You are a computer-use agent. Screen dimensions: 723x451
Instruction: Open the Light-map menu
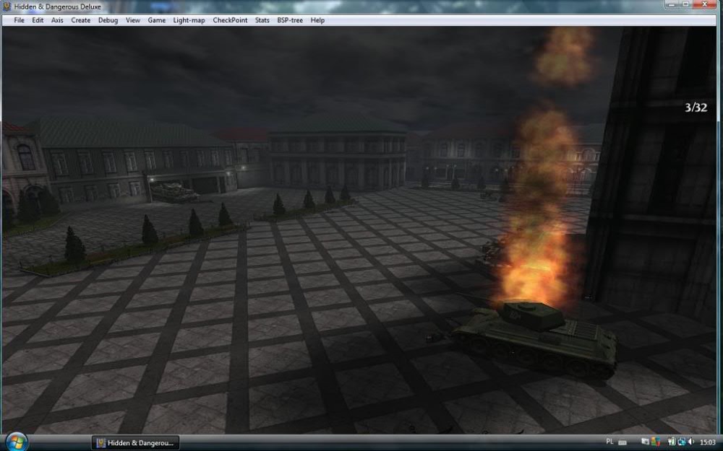click(189, 20)
